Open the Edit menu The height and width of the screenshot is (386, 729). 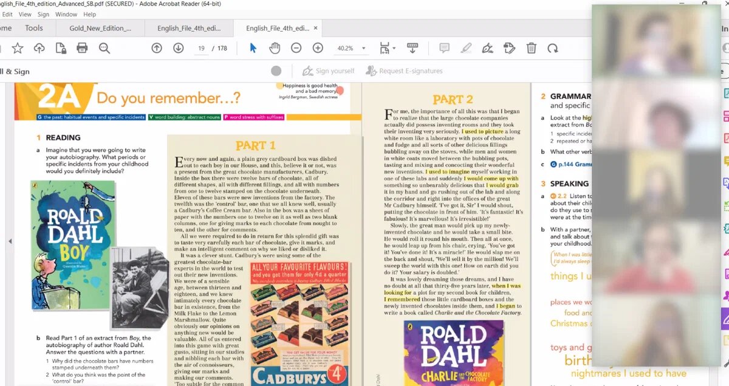pyautogui.click(x=7, y=14)
